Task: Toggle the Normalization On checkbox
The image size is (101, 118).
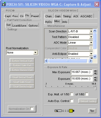Action: point(32,109)
